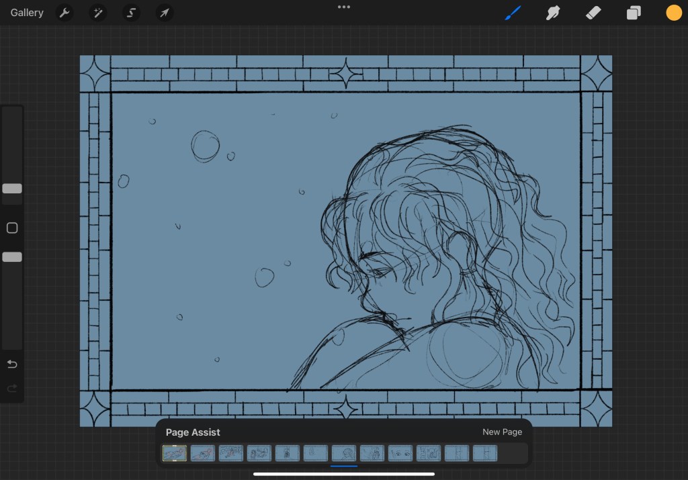The image size is (688, 480).
Task: Open the three-dot menu at top center
Action: point(344,7)
